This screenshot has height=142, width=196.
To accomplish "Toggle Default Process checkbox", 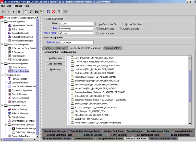I will pos(97,29).
